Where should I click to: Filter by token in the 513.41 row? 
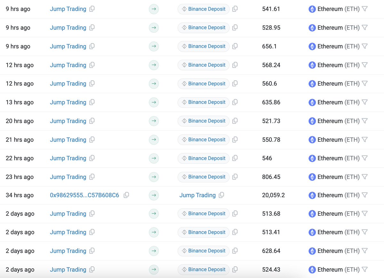pos(364,232)
